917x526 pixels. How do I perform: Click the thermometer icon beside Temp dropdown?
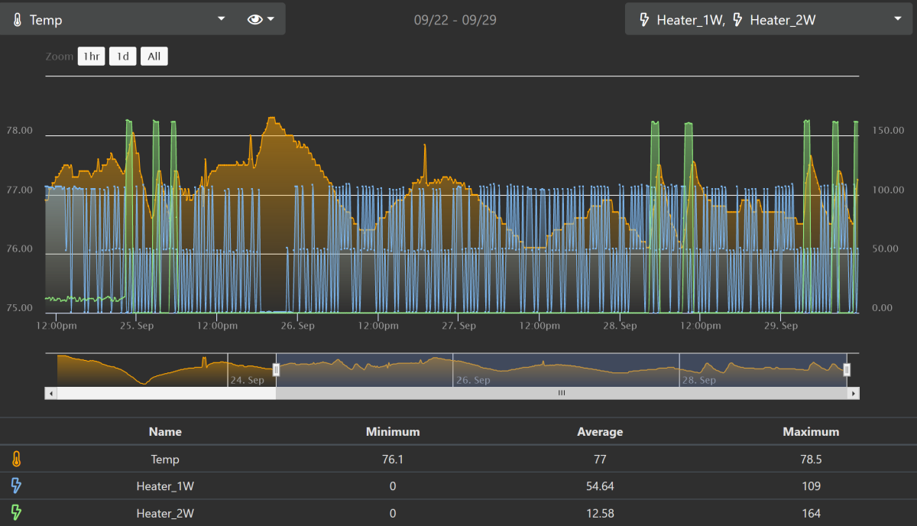pyautogui.click(x=17, y=19)
